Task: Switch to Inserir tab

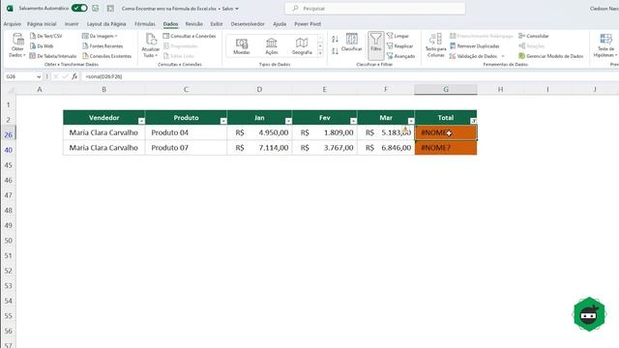Action: point(72,24)
